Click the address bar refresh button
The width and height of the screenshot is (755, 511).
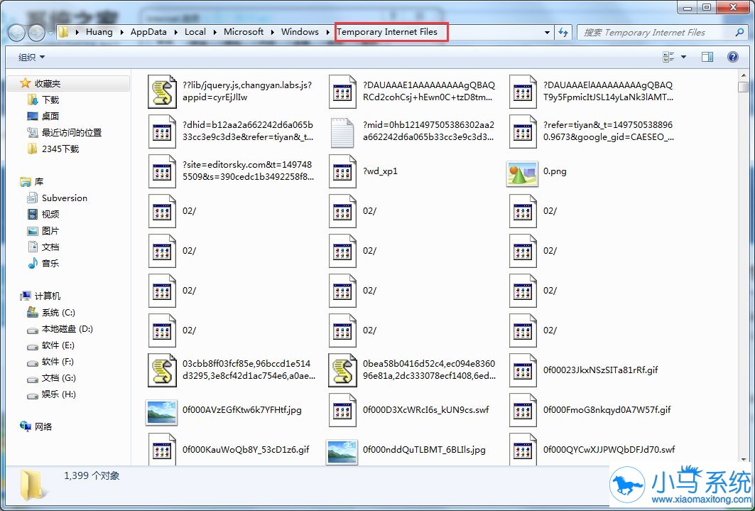tap(563, 32)
